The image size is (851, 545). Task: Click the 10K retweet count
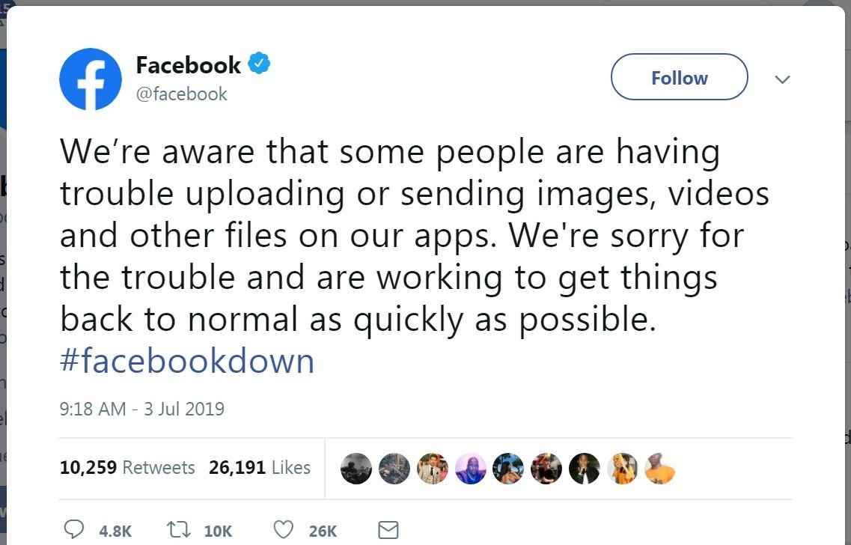pyautogui.click(x=219, y=531)
